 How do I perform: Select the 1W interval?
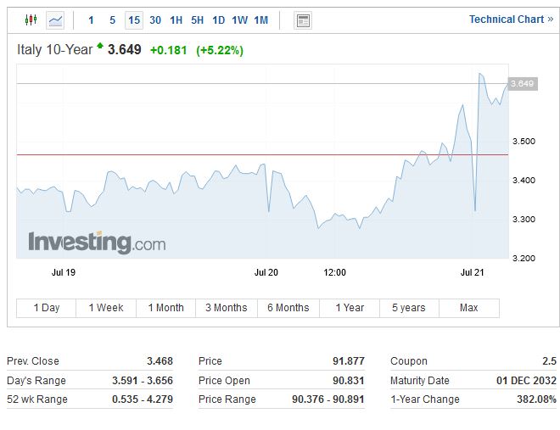coord(239,20)
